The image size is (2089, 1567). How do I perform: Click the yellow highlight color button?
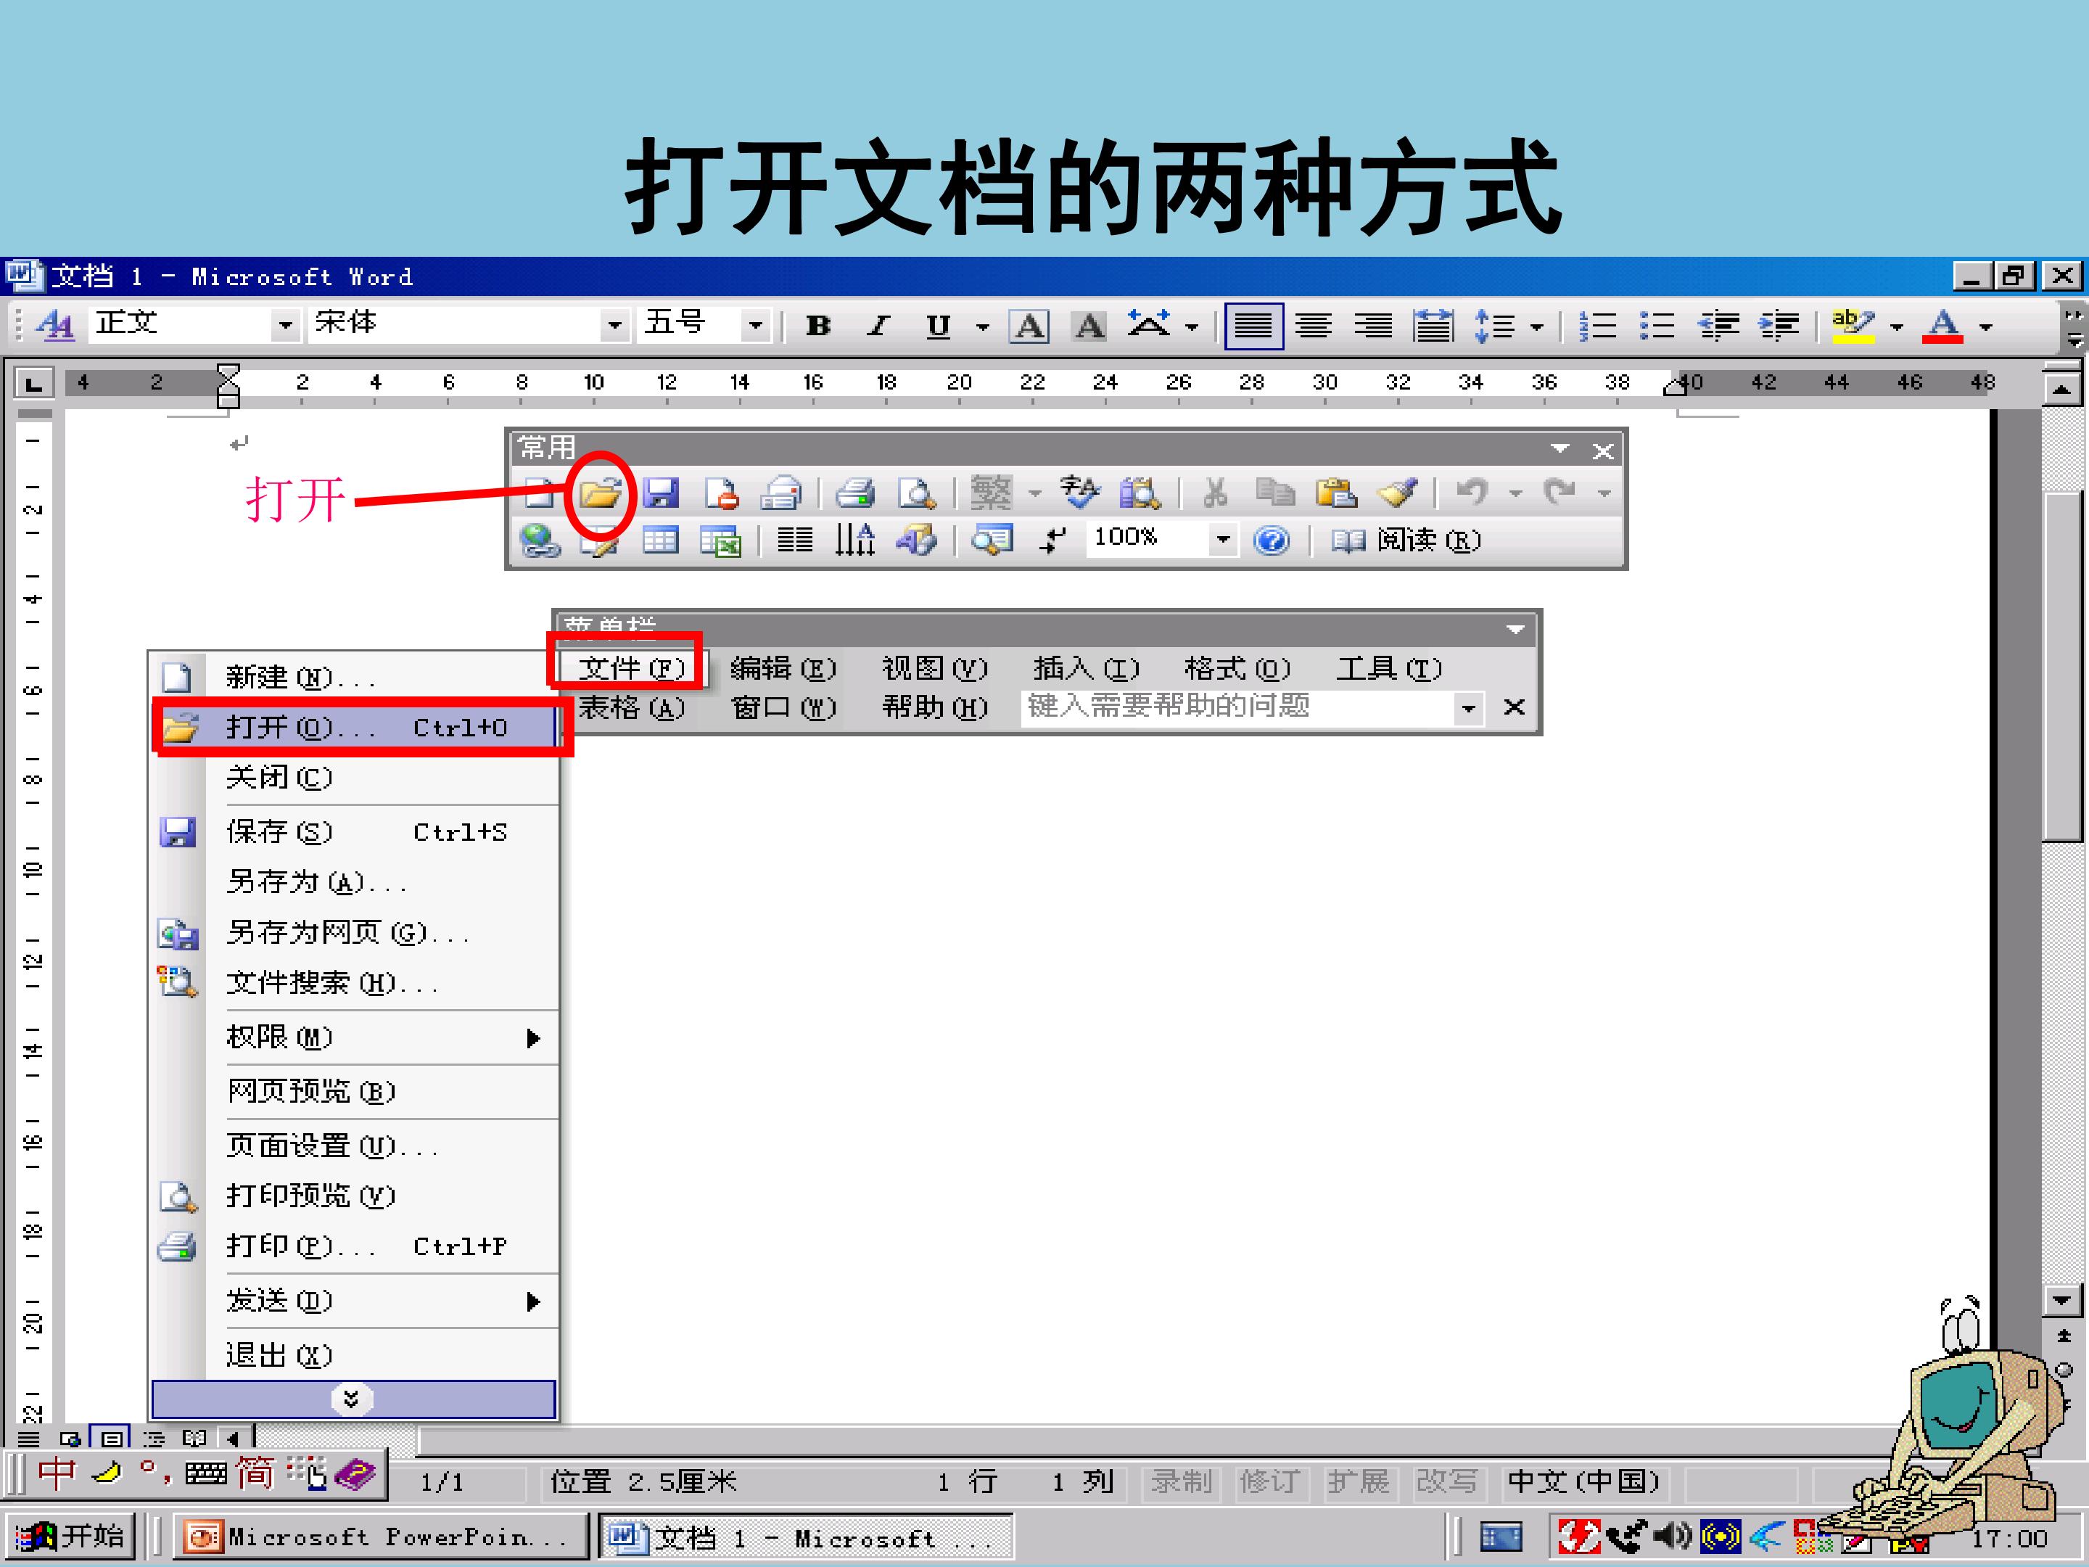coord(1852,326)
